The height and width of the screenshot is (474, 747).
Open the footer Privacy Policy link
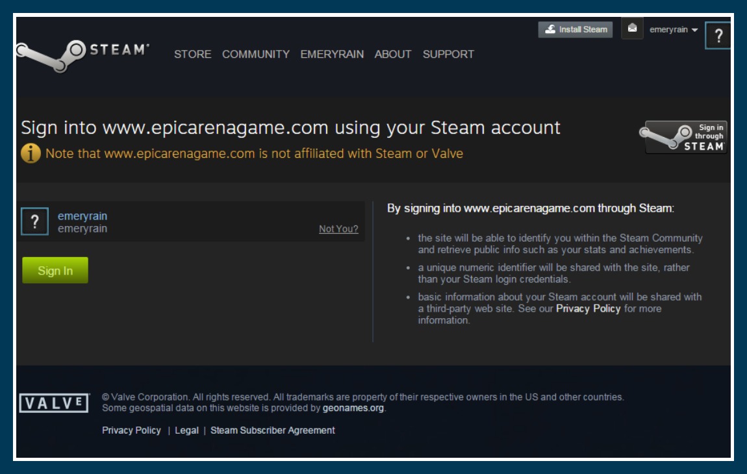131,430
